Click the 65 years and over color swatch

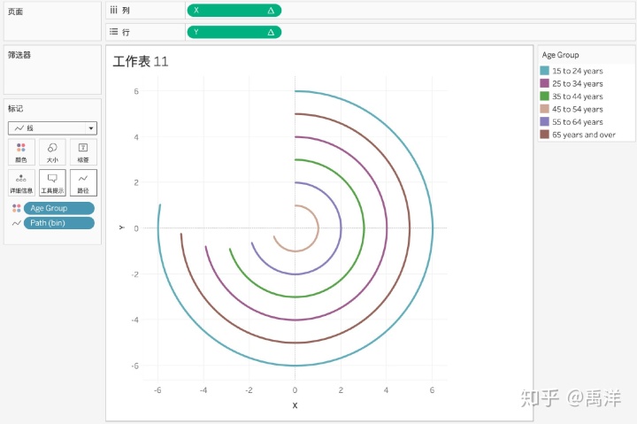pos(544,135)
